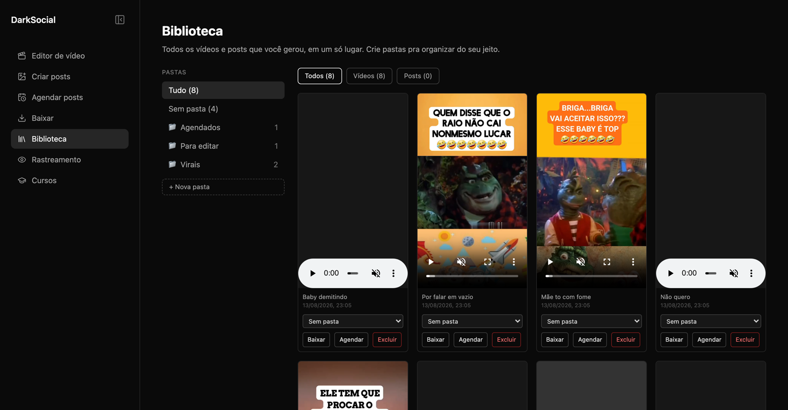
Task: Select Tudo (8) folder filter
Action: click(223, 90)
